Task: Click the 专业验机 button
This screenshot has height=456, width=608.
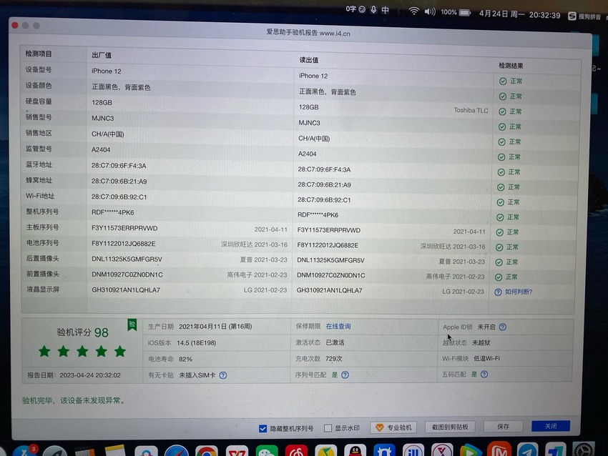Action: 393,427
